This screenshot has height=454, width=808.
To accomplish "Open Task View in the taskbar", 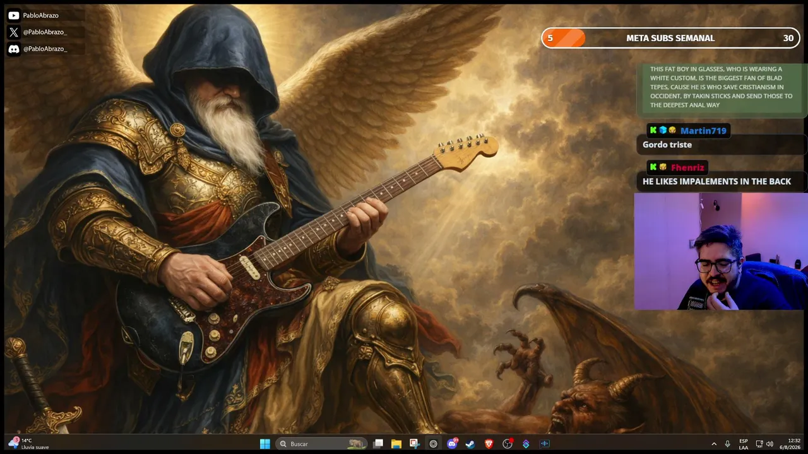I will 378,444.
